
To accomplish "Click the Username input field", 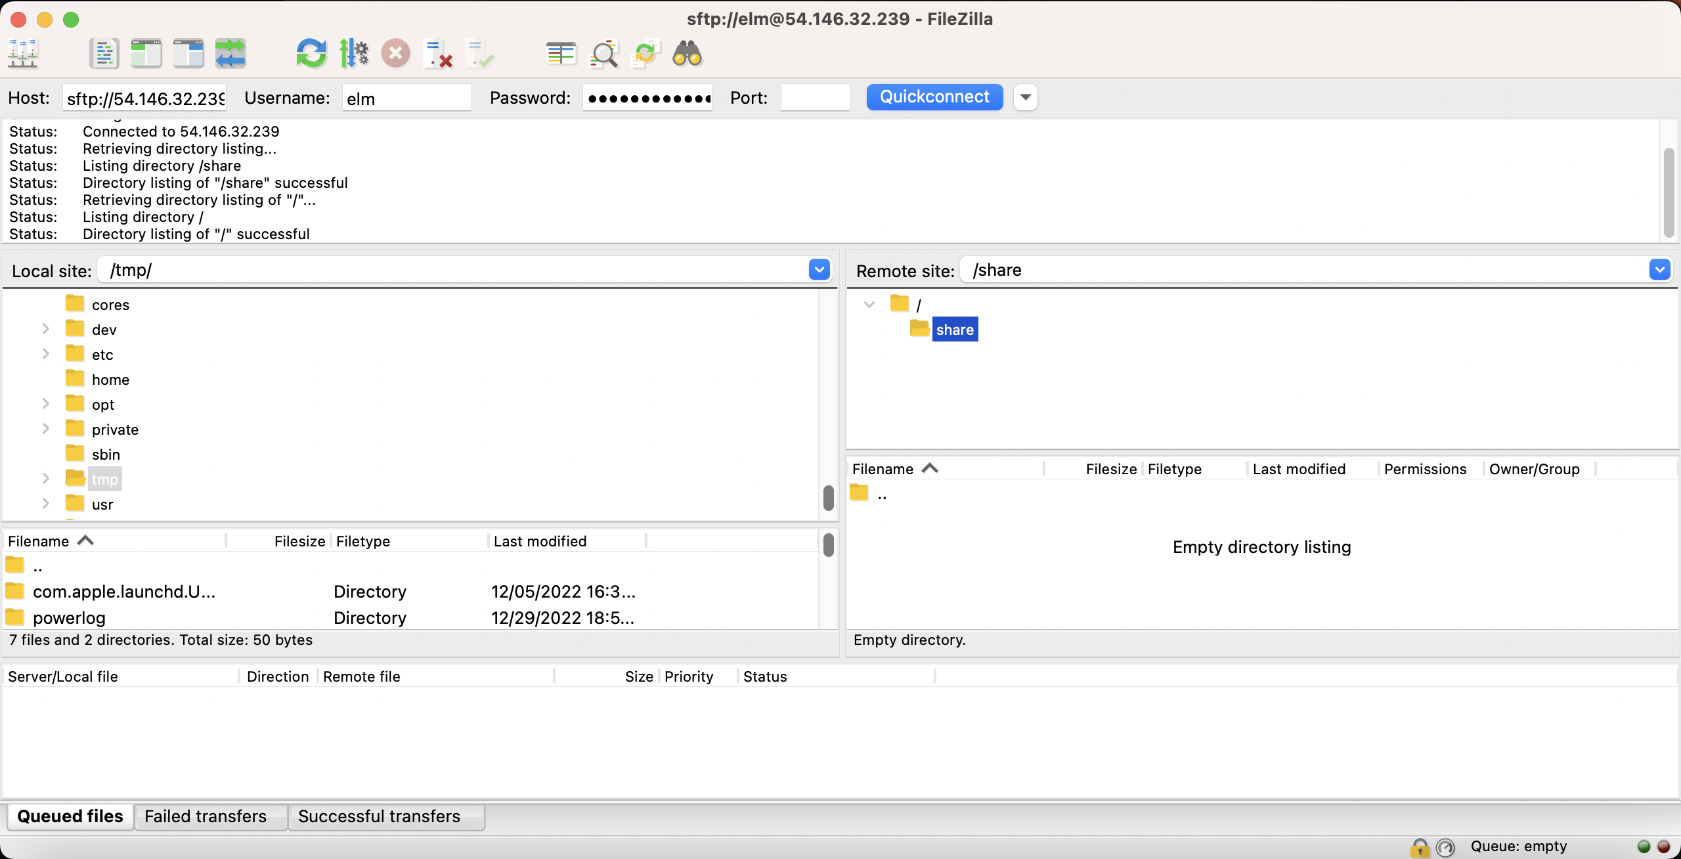I will tap(406, 98).
